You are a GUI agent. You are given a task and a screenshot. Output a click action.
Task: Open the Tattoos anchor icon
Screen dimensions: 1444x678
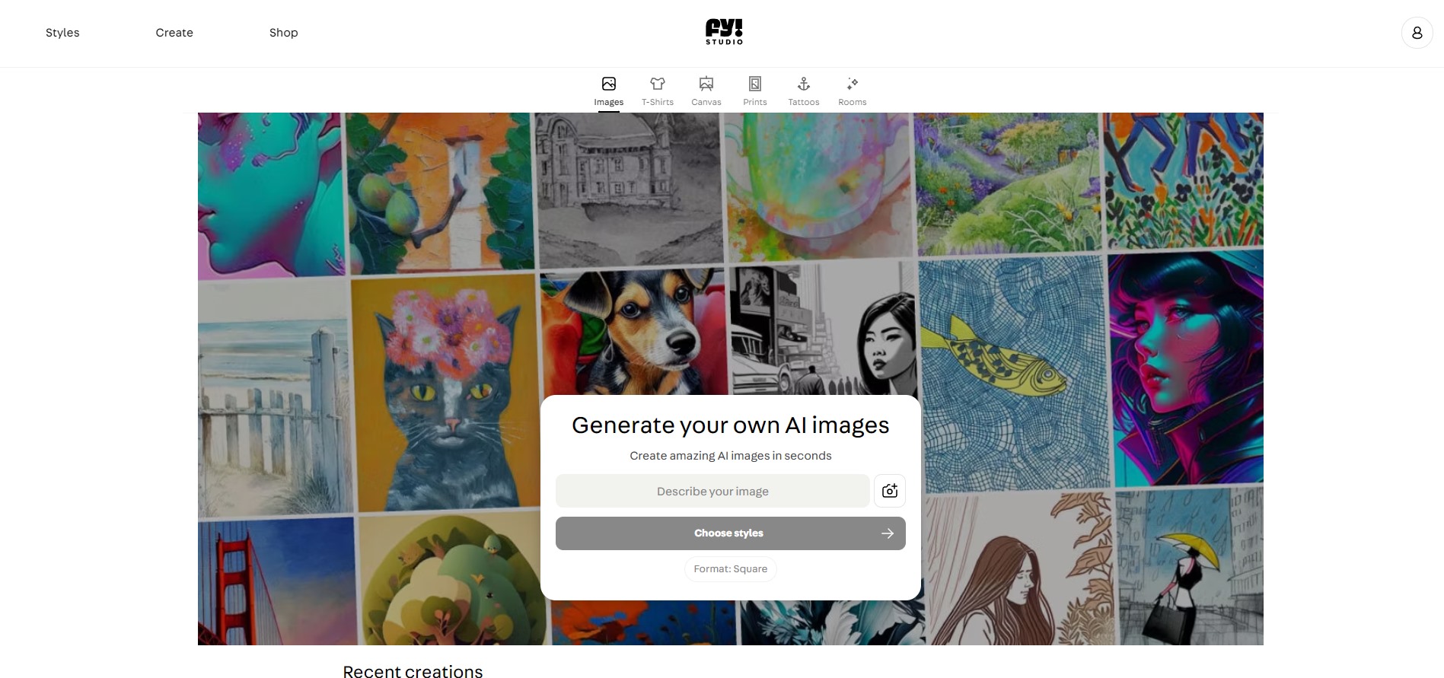tap(804, 84)
